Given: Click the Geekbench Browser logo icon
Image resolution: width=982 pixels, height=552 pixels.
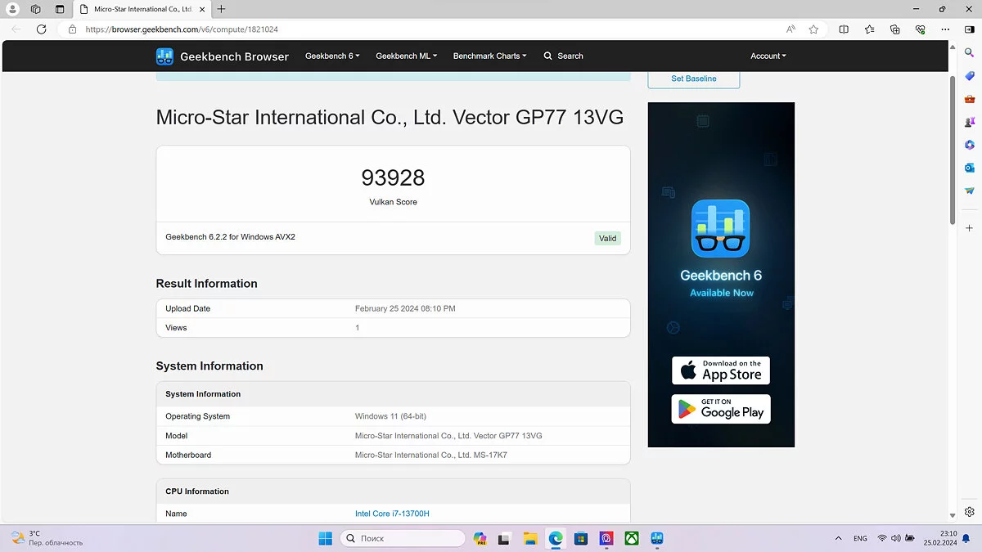Looking at the screenshot, I should (164, 56).
